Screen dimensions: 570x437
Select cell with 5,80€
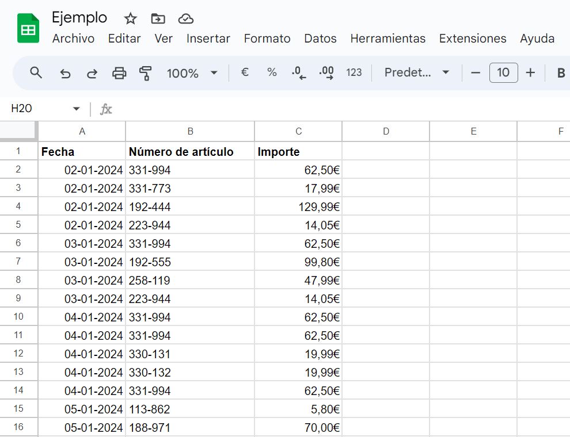click(x=298, y=409)
